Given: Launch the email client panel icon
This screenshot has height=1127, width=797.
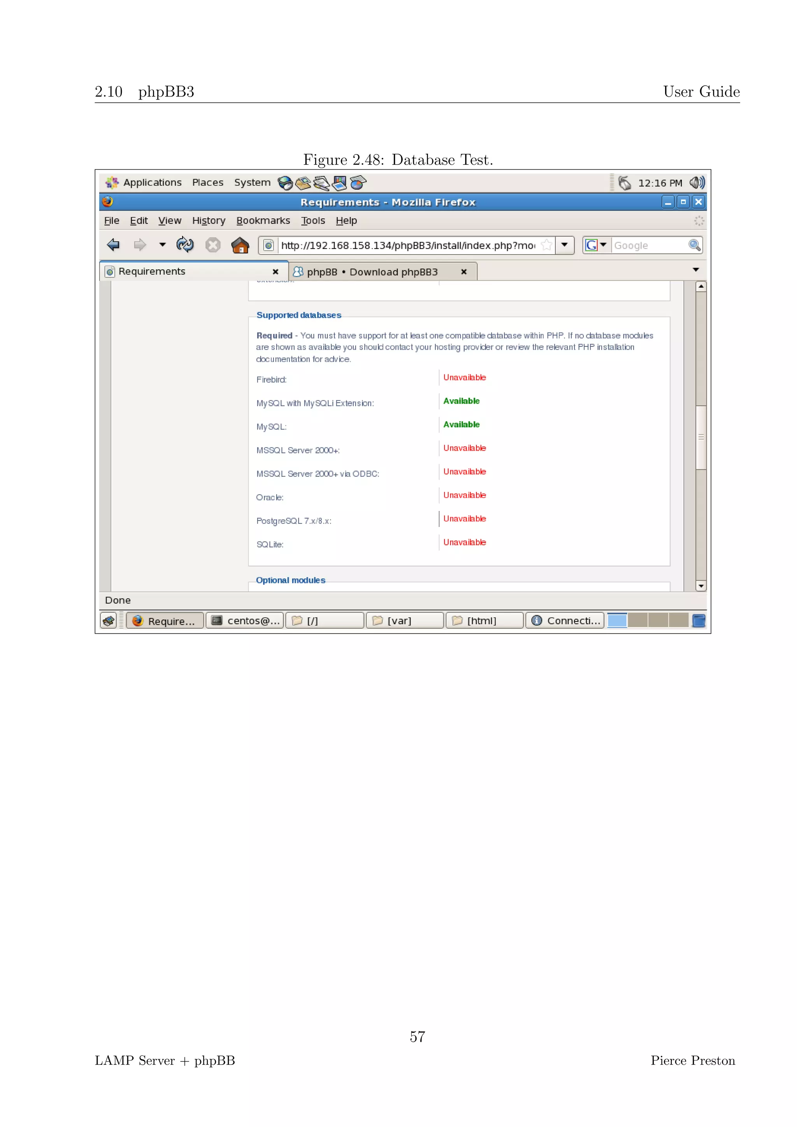Looking at the screenshot, I should 303,183.
